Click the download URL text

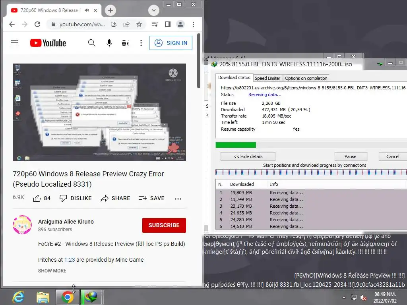(x=314, y=88)
